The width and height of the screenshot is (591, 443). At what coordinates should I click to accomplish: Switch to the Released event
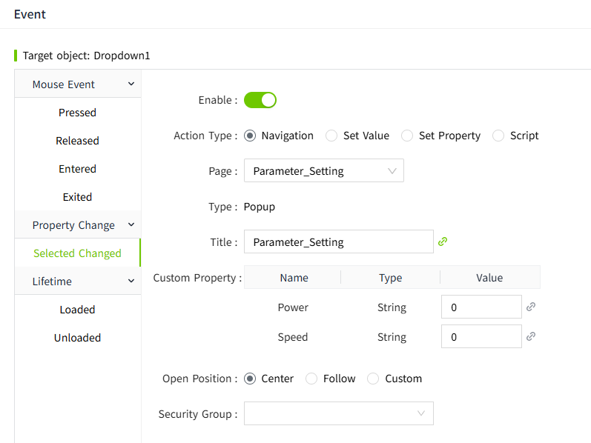[77, 141]
